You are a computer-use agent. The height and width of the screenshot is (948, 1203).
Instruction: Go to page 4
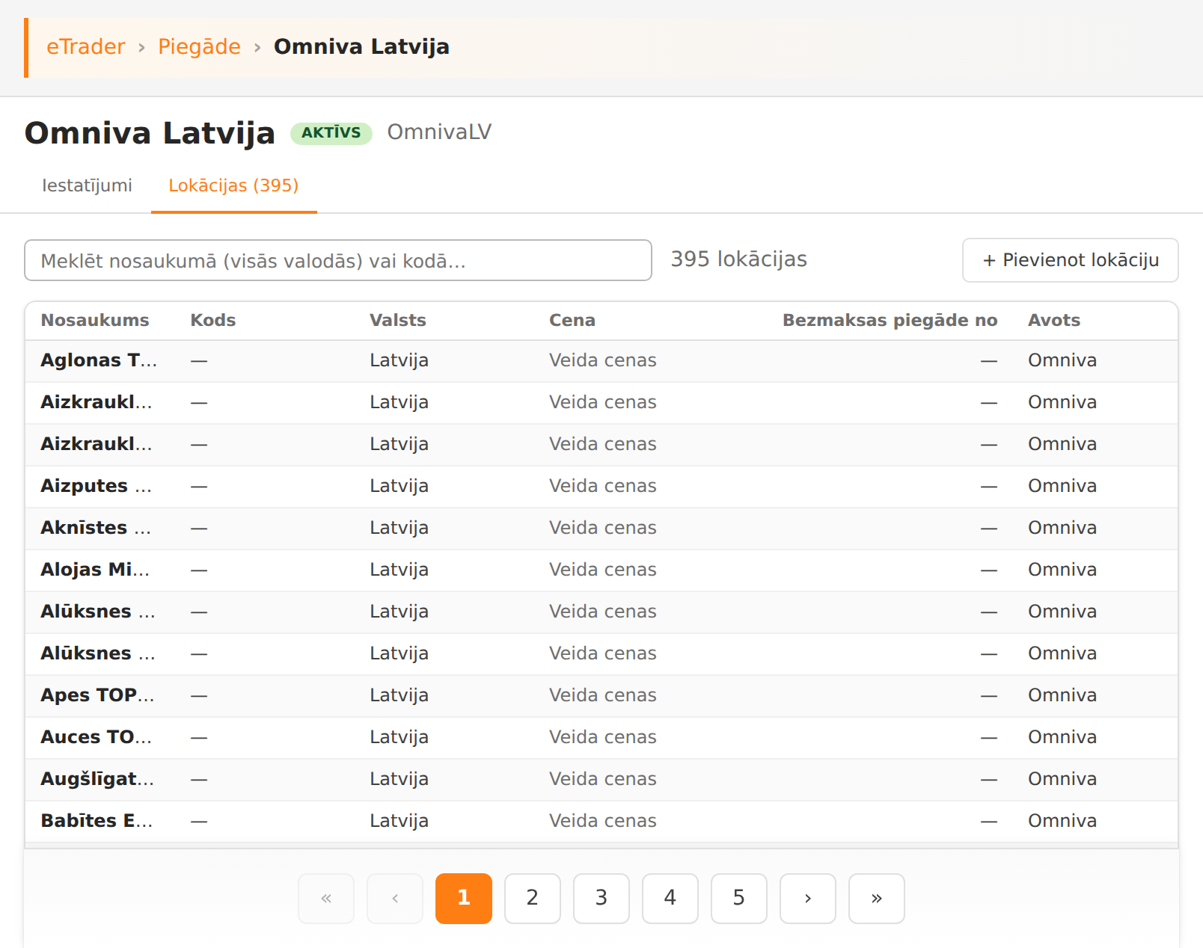670,898
